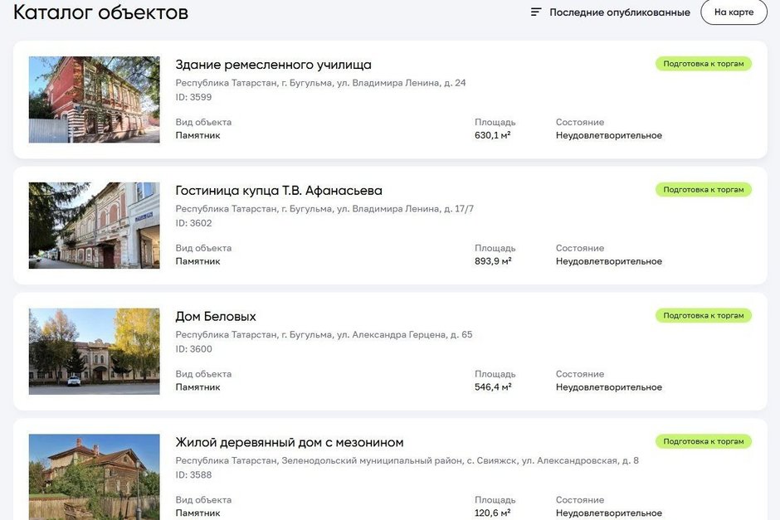
Task: Open 'Жилой деревянный дом с мезонином' title
Action: [x=290, y=443]
